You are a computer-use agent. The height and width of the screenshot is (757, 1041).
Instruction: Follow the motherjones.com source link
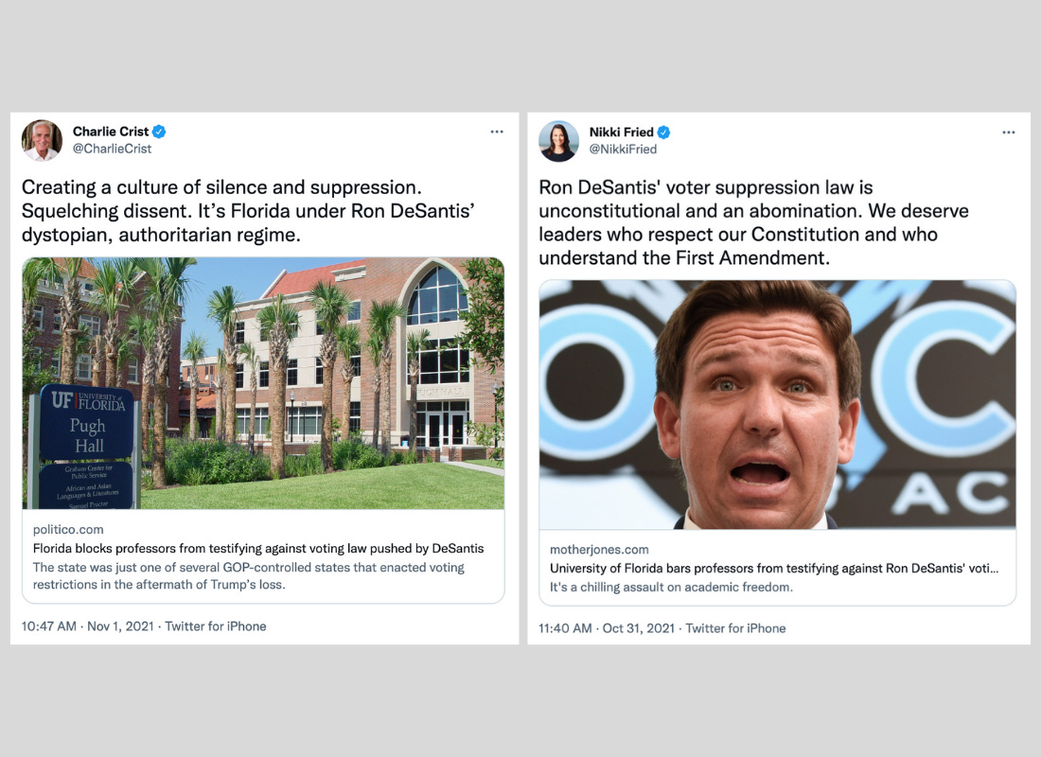[x=599, y=549]
